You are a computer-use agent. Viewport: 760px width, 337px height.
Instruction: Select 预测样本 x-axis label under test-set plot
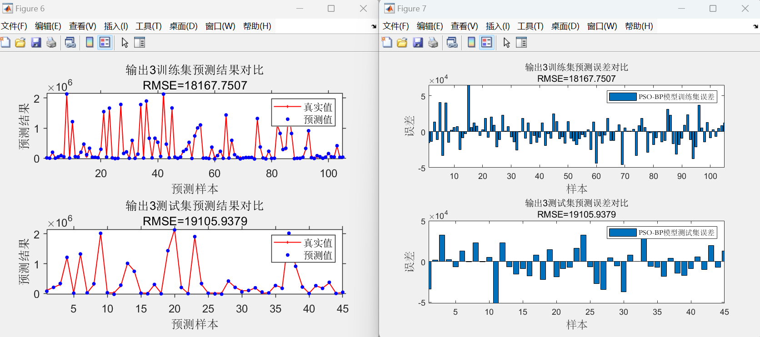click(x=195, y=324)
